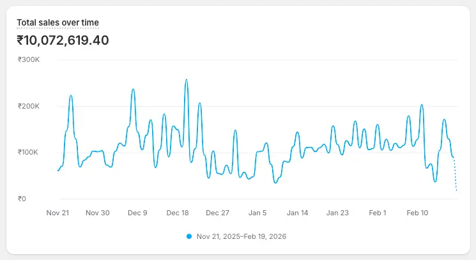Select the Feb 10 date tick
The image size is (476, 260).
pyautogui.click(x=417, y=213)
